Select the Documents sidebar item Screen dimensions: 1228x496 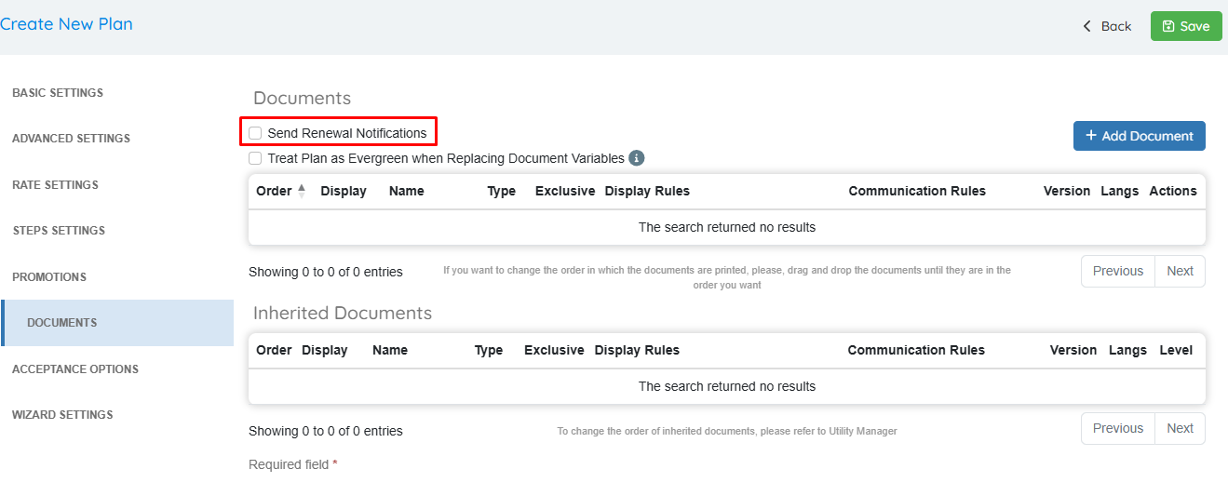pos(62,323)
